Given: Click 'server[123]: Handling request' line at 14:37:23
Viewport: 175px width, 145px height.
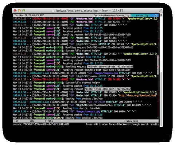Looking at the screenshot, I should 72,60.
